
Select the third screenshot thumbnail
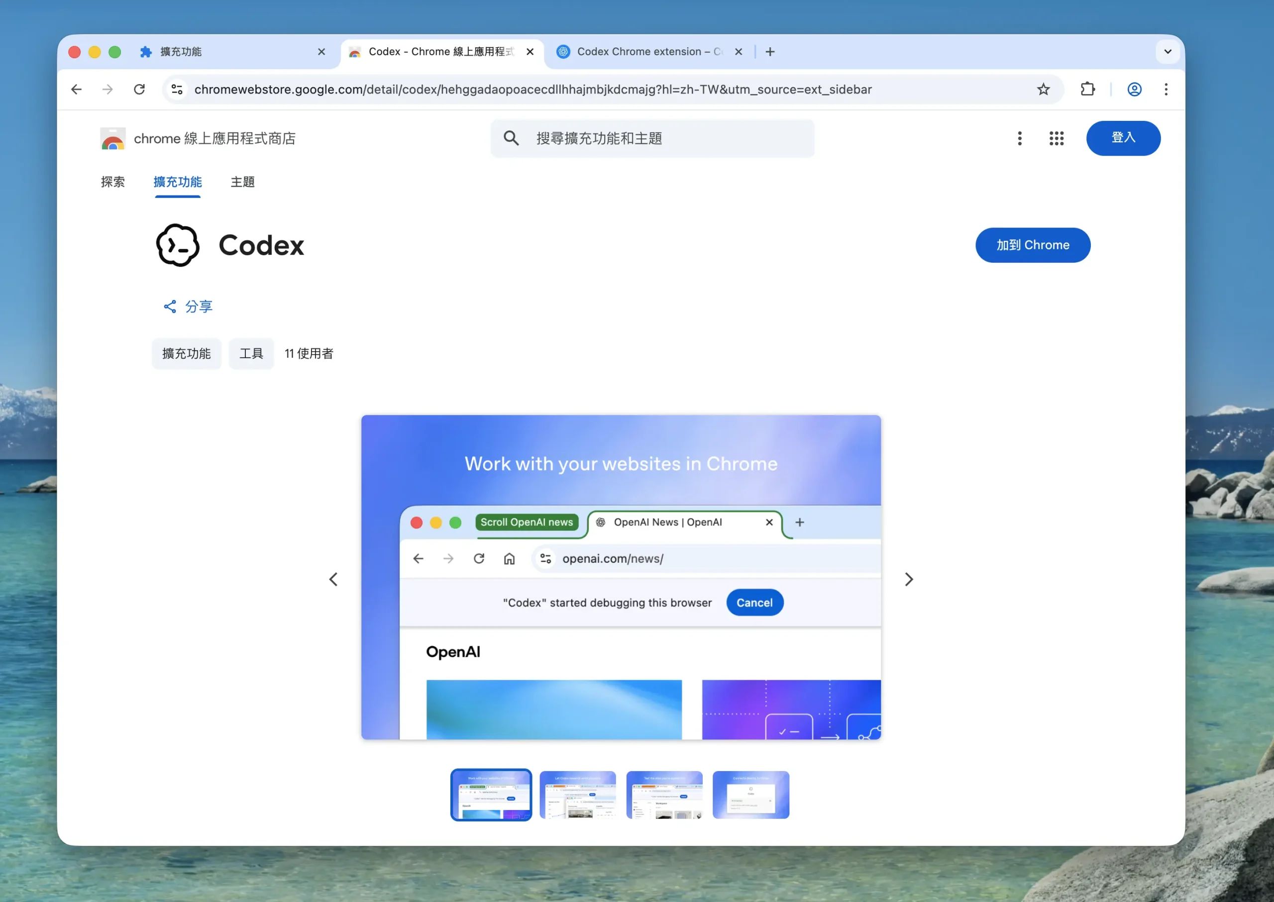tap(664, 795)
